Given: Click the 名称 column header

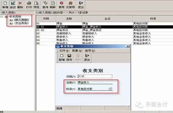Looking at the screenshot, I should [69, 19].
